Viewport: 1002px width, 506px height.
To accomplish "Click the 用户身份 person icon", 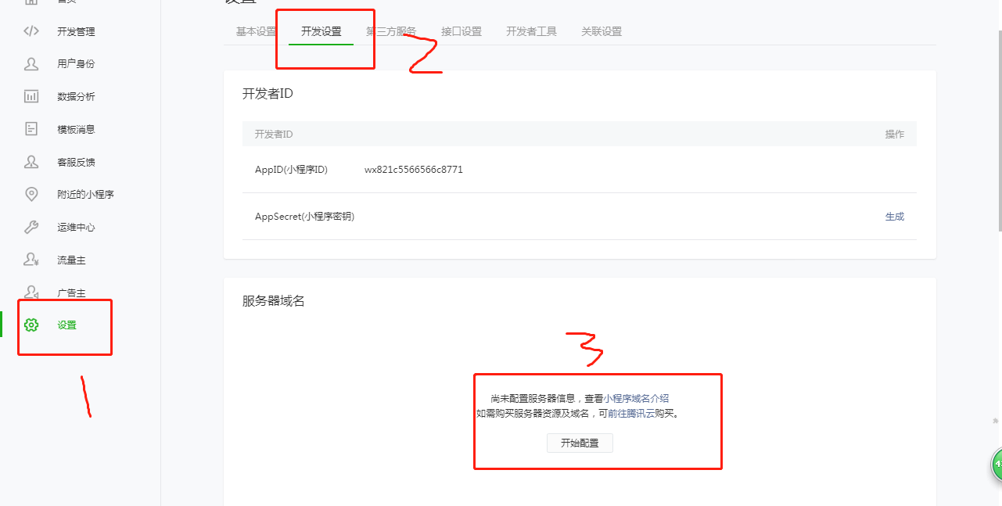I will click(31, 64).
